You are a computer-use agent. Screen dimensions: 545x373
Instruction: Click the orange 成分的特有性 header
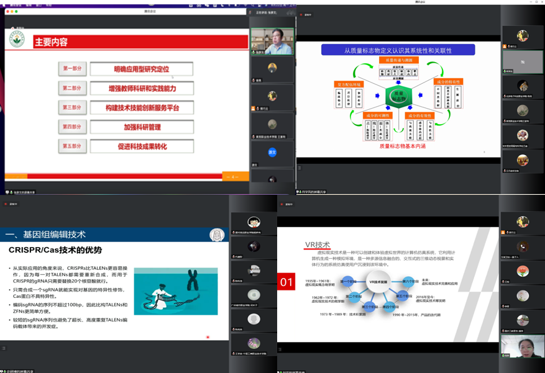coord(449,82)
